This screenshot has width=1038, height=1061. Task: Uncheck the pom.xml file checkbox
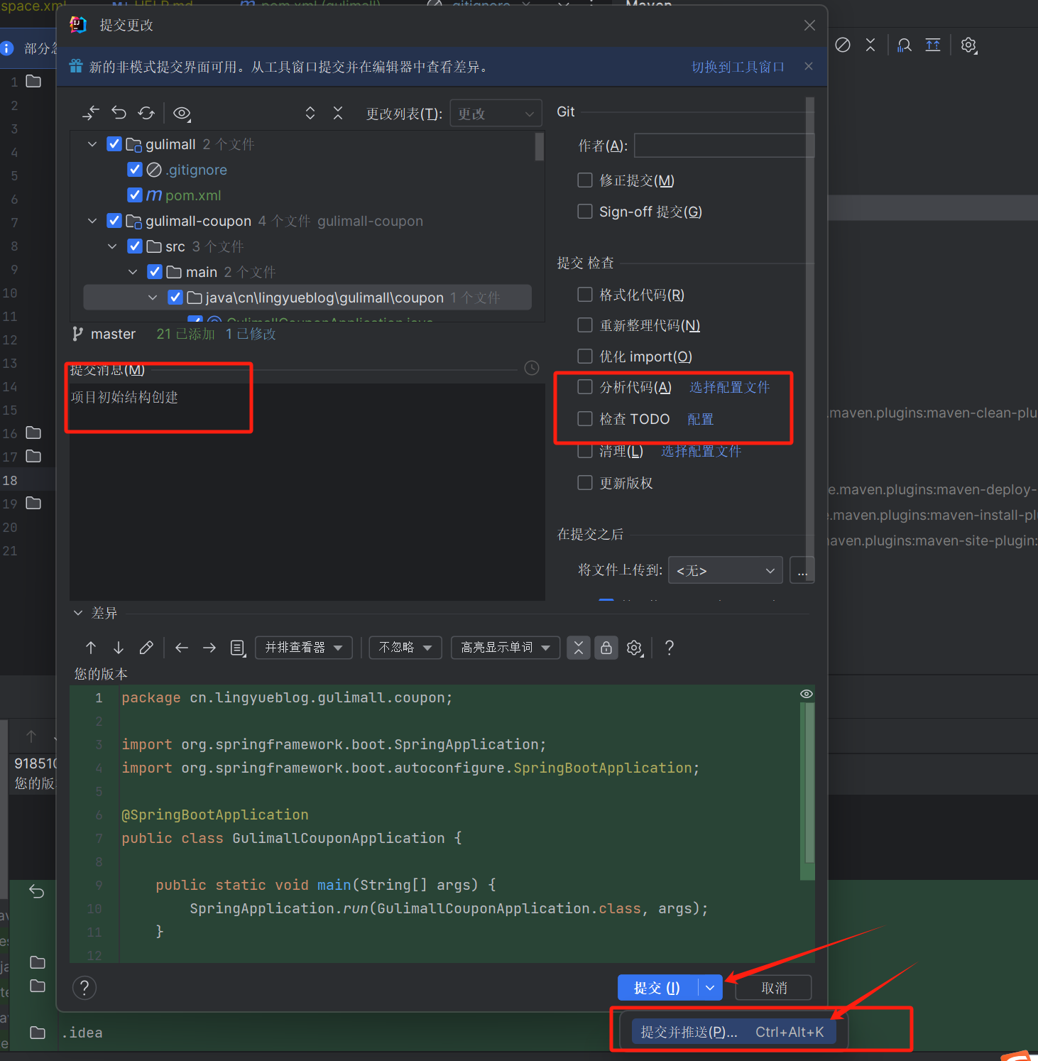134,195
